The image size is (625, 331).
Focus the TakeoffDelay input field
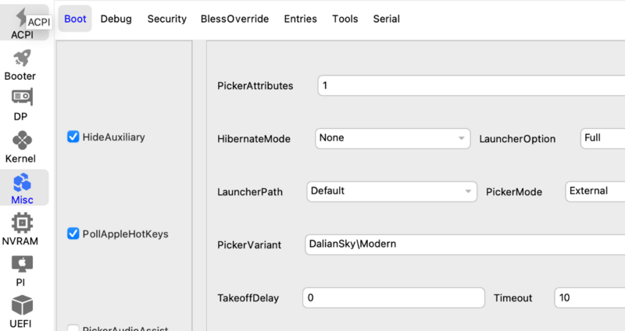point(394,298)
